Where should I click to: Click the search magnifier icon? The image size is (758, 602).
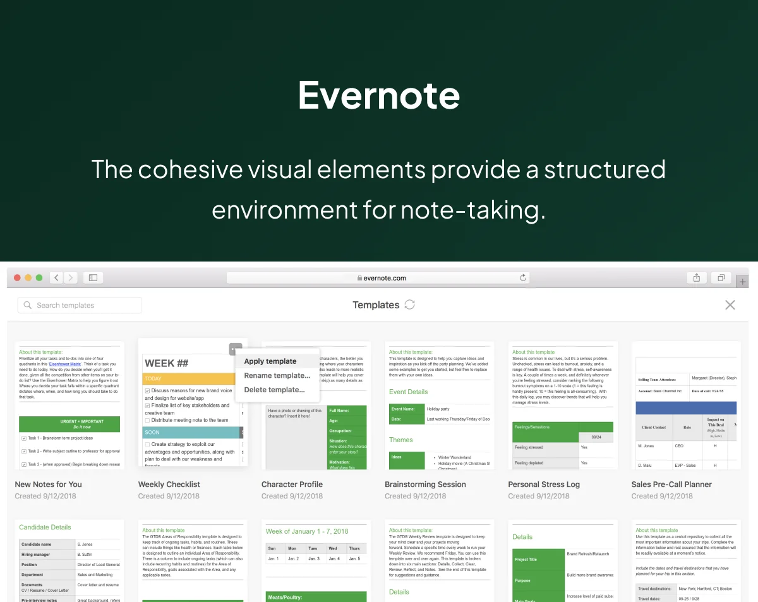[28, 305]
